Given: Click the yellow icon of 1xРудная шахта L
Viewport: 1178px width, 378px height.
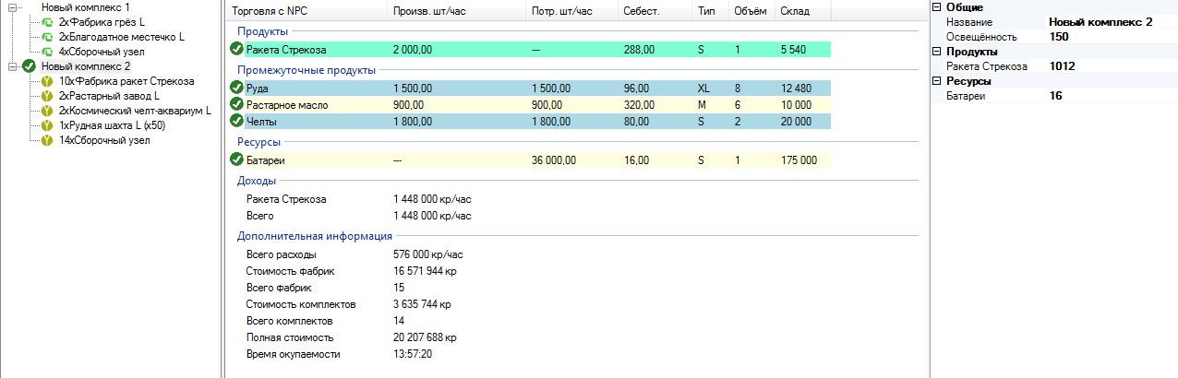Looking at the screenshot, I should (47, 125).
